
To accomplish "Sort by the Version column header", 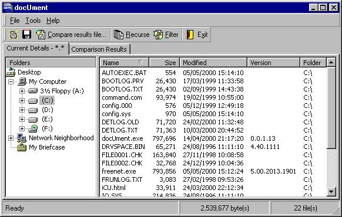I will pos(274,63).
